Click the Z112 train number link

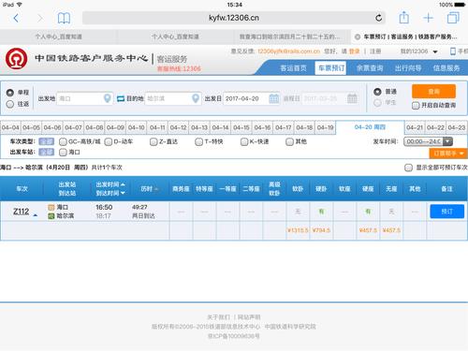click(22, 212)
